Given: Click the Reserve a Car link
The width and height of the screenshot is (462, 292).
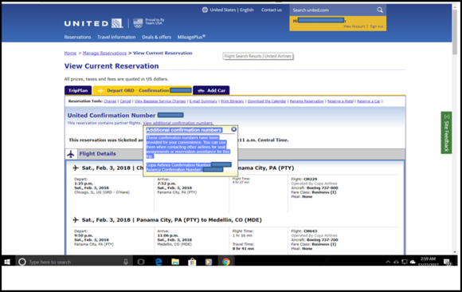Looking at the screenshot, I should pyautogui.click(x=369, y=101).
